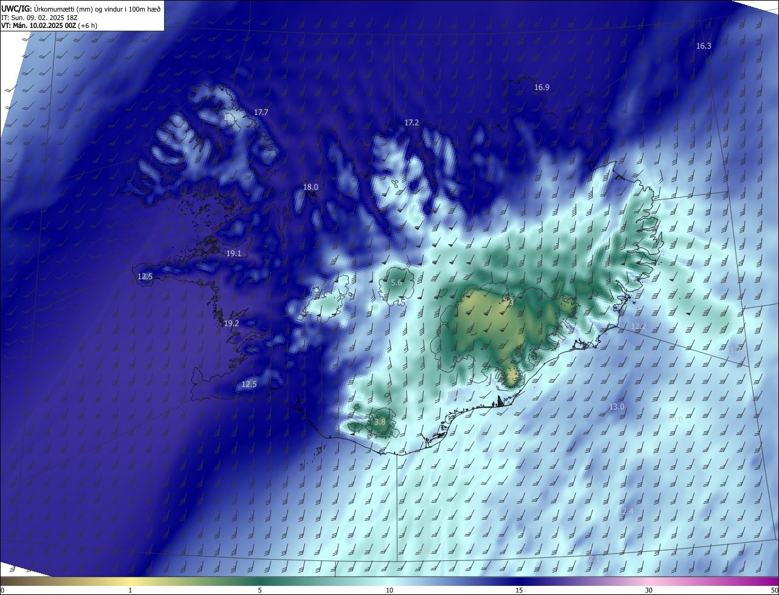Click the 16.9 value label
The image size is (779, 595).
point(542,88)
